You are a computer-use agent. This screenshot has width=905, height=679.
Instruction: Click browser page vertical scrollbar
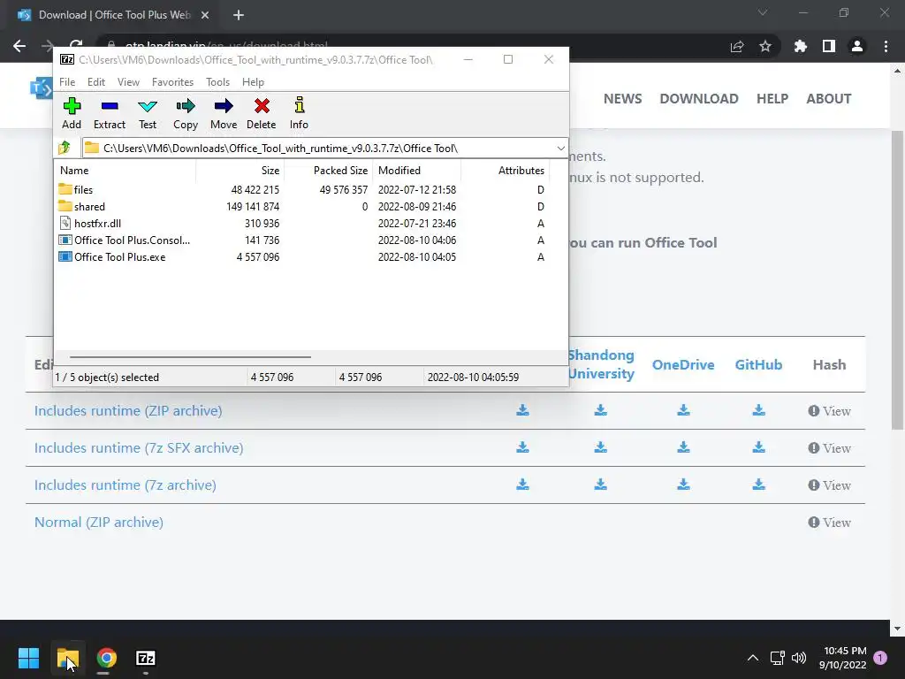[897, 280]
